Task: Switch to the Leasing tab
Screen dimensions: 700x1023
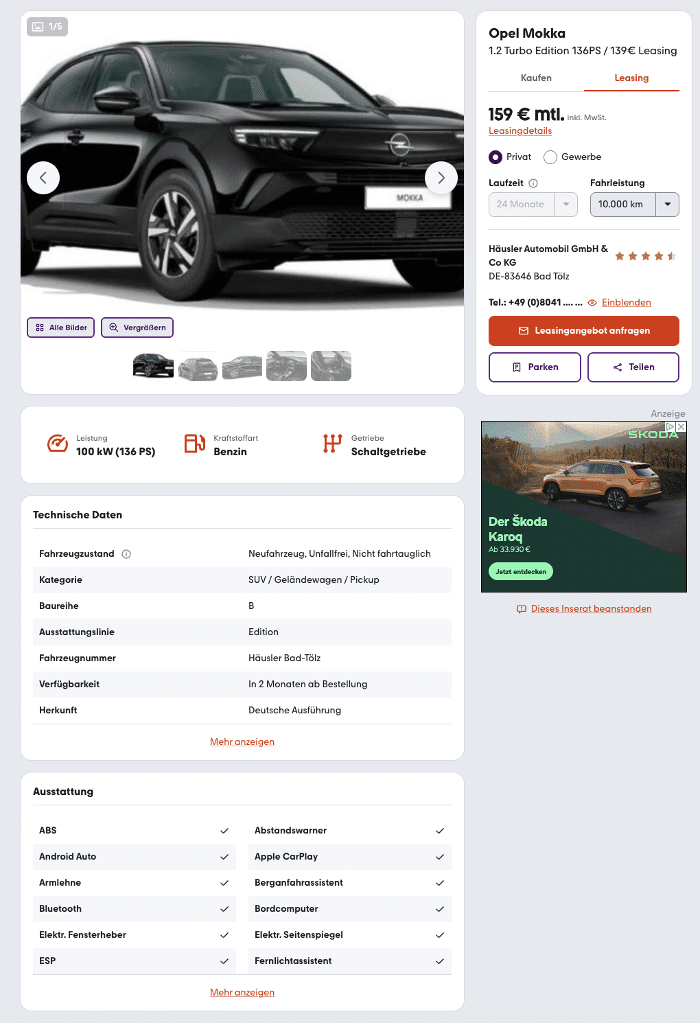Action: 631,78
